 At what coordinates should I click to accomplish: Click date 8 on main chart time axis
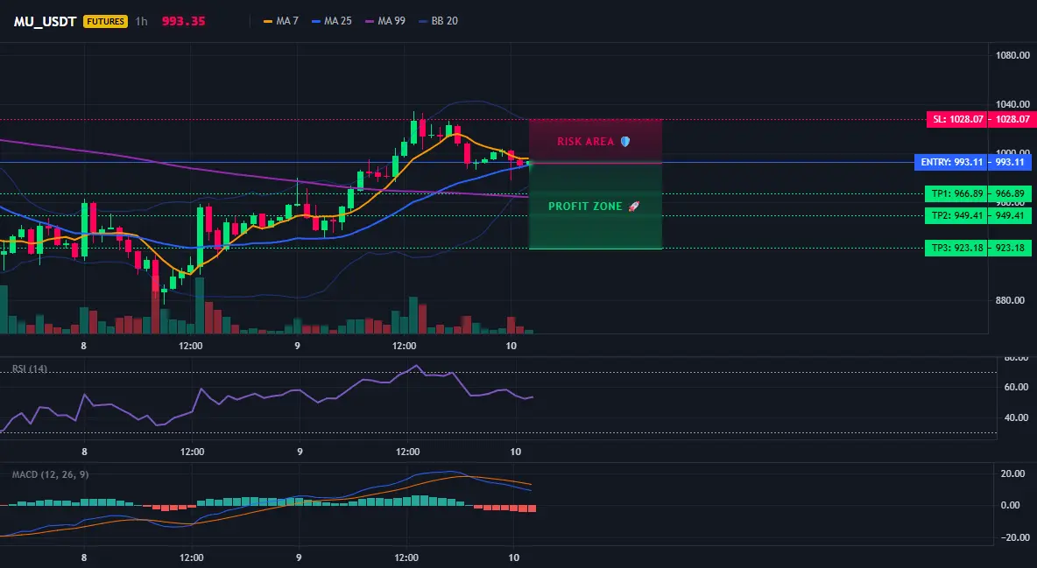(x=83, y=346)
